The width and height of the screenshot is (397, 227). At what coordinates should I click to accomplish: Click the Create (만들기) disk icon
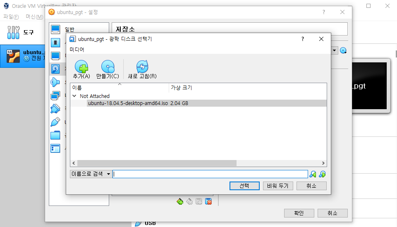pos(108,67)
